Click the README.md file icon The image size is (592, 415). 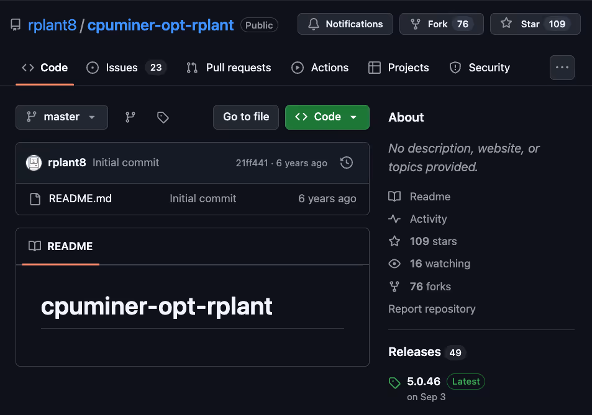click(x=35, y=199)
